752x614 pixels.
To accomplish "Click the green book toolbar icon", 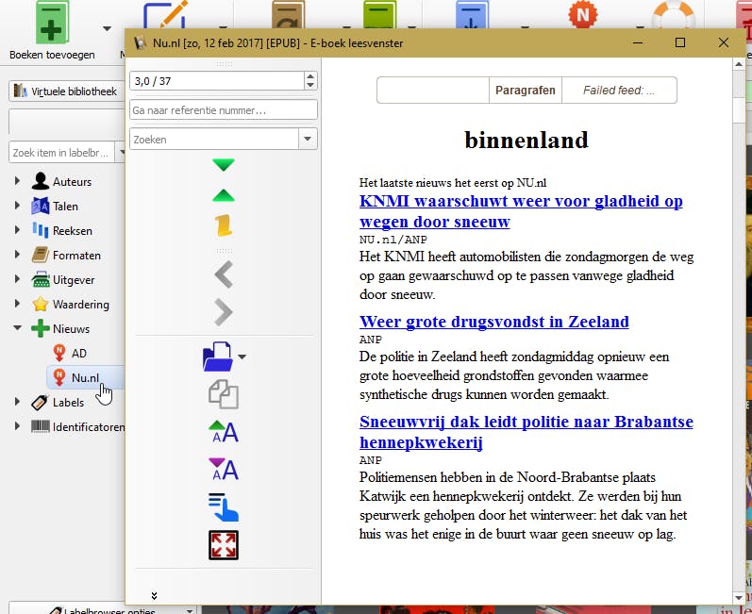I will pyautogui.click(x=380, y=14).
